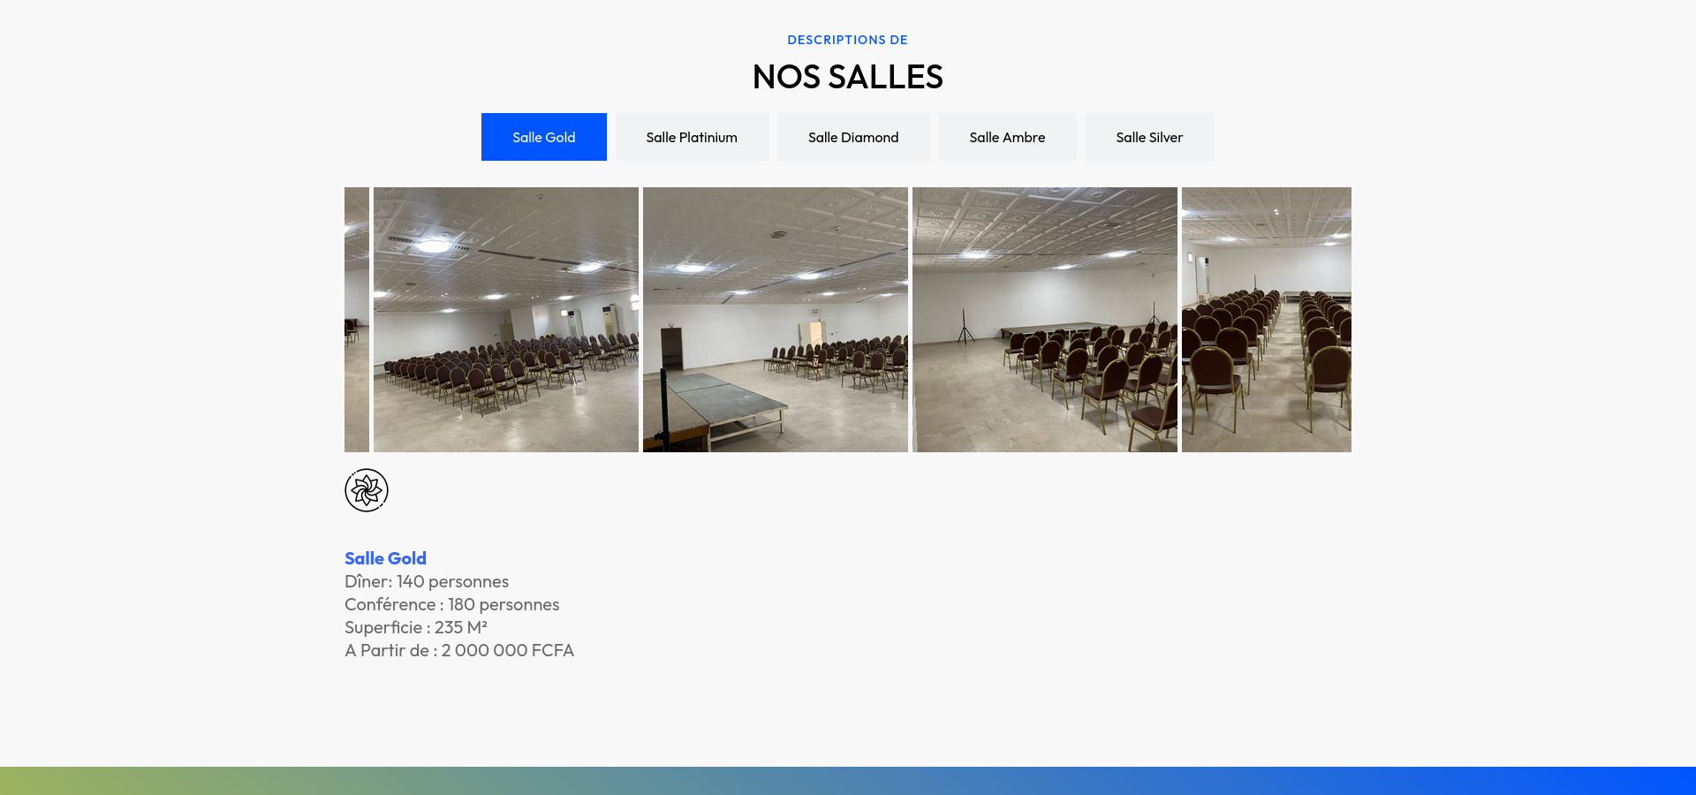Select the Salle Gold tab
This screenshot has width=1696, height=795.
tap(543, 137)
